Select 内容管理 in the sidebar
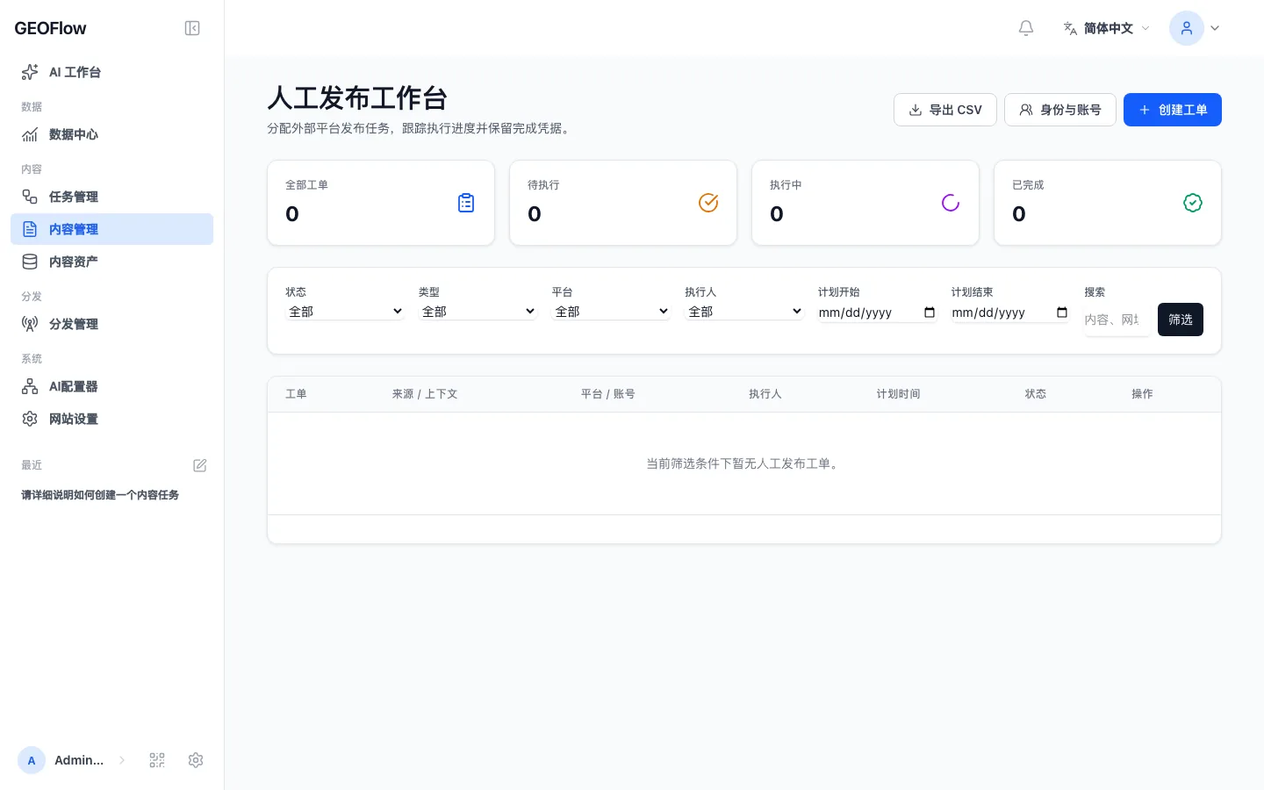 112,229
